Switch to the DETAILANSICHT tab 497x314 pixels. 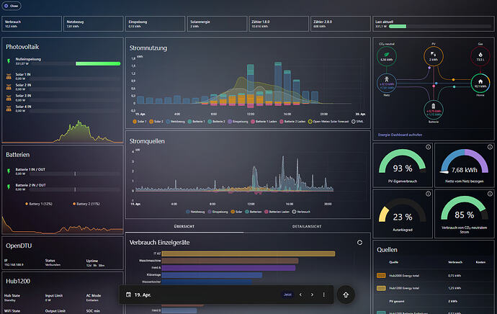pos(307,227)
